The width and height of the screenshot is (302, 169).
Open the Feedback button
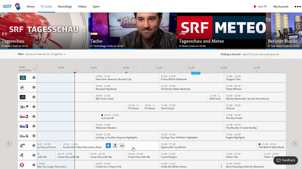pos(286,160)
